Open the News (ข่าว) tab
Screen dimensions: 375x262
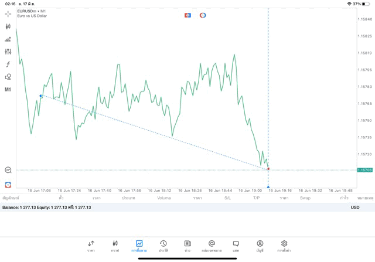pyautogui.click(x=187, y=246)
